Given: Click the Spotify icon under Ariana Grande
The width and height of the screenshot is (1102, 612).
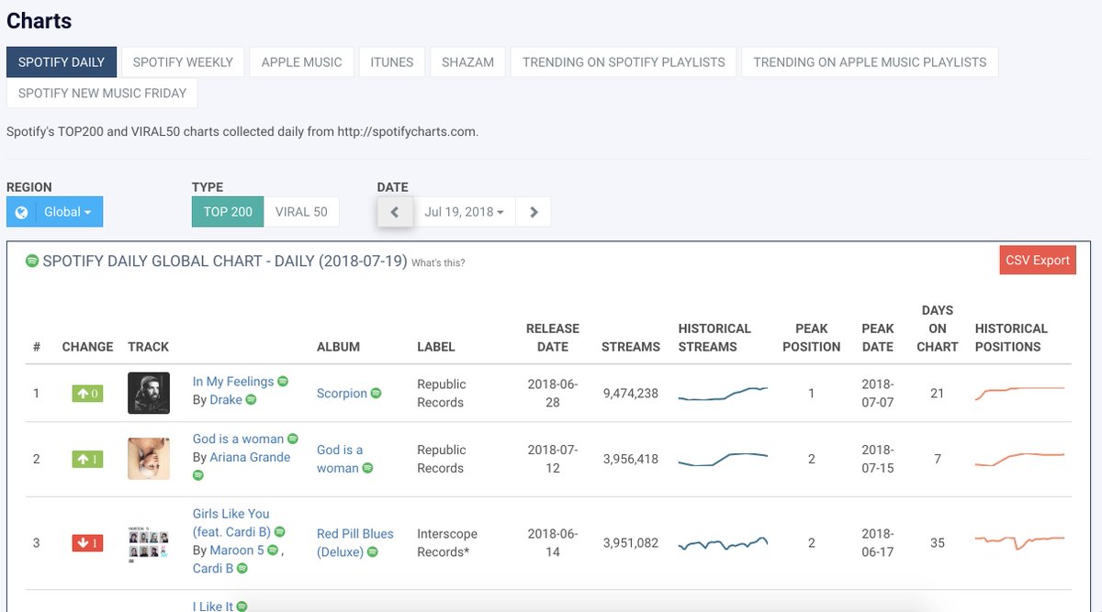Looking at the screenshot, I should point(198,475).
